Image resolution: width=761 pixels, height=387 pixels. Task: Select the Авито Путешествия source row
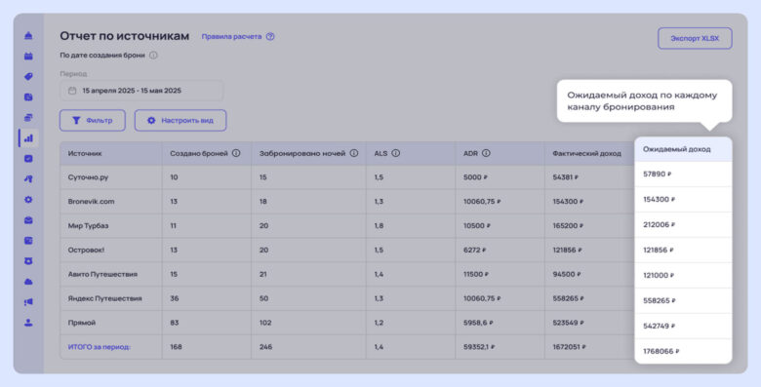pyautogui.click(x=347, y=275)
